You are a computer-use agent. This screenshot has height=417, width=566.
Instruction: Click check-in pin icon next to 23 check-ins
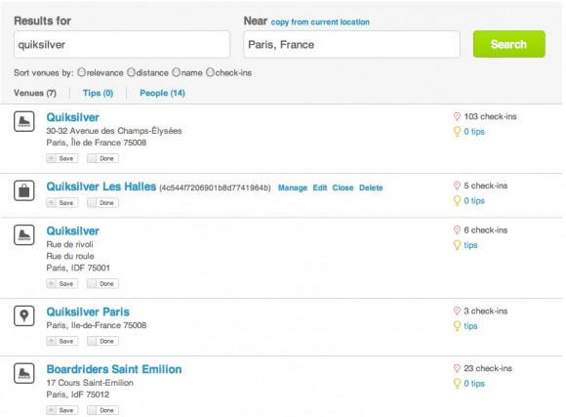tap(457, 368)
